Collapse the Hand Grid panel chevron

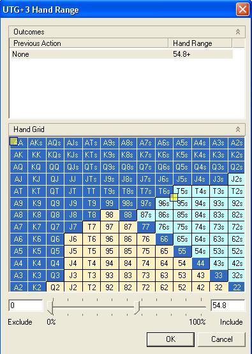click(x=238, y=129)
